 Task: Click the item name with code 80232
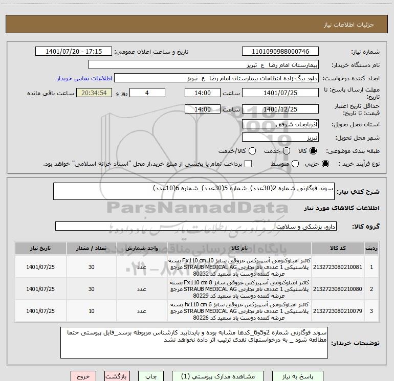pos(239,267)
